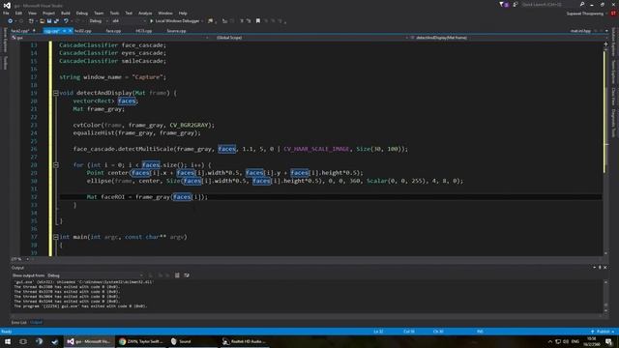Click the Save All toolbar icon
Screen dimensions: 619x348
tap(56, 21)
